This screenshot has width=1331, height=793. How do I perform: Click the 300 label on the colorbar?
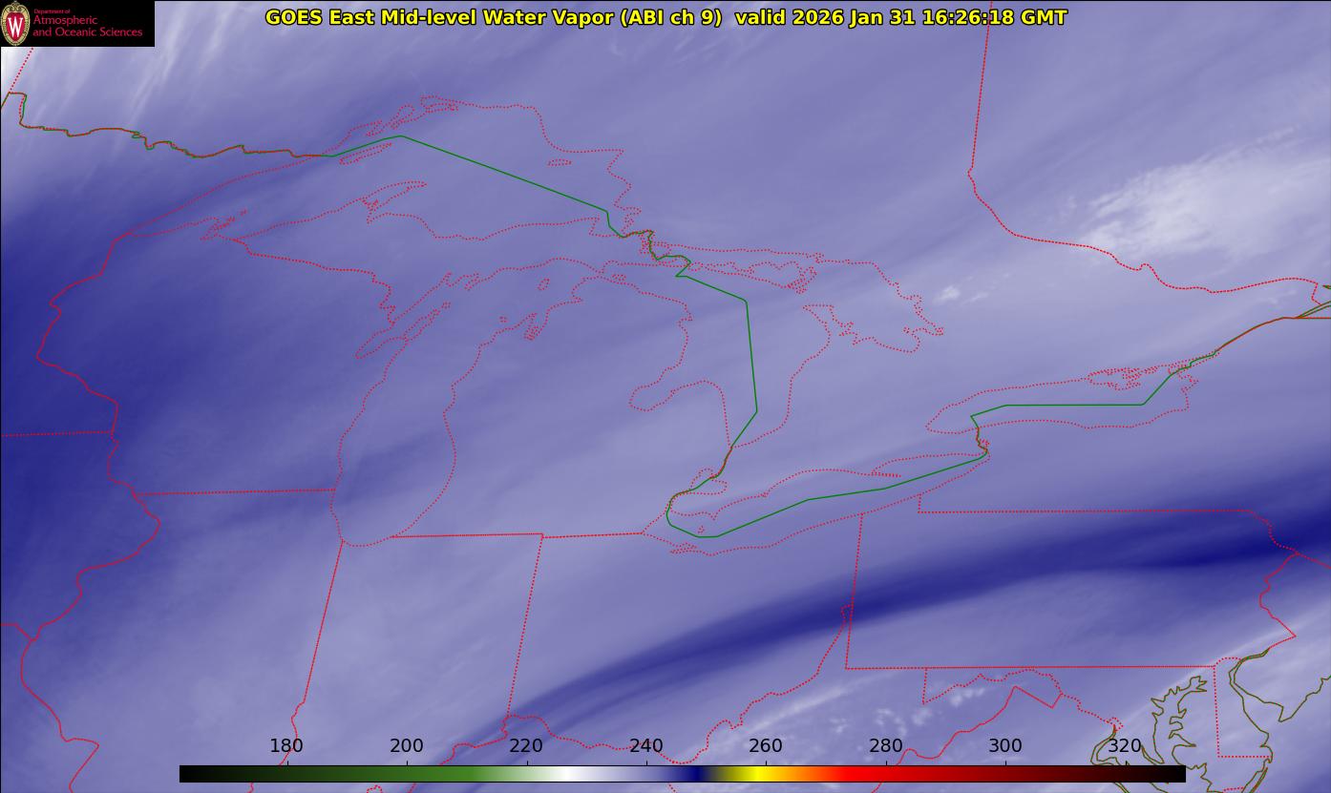coord(1005,745)
